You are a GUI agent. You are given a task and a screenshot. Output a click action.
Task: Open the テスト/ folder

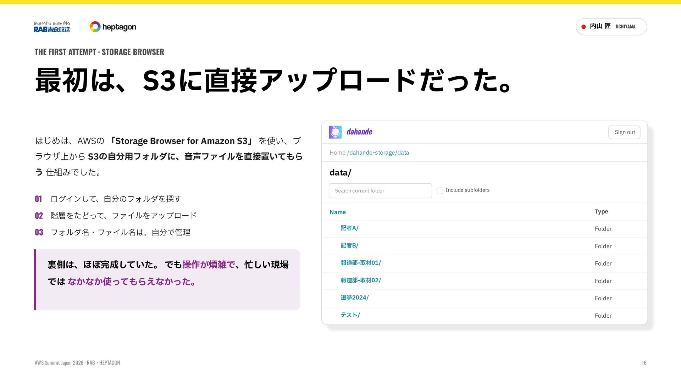pyautogui.click(x=350, y=315)
